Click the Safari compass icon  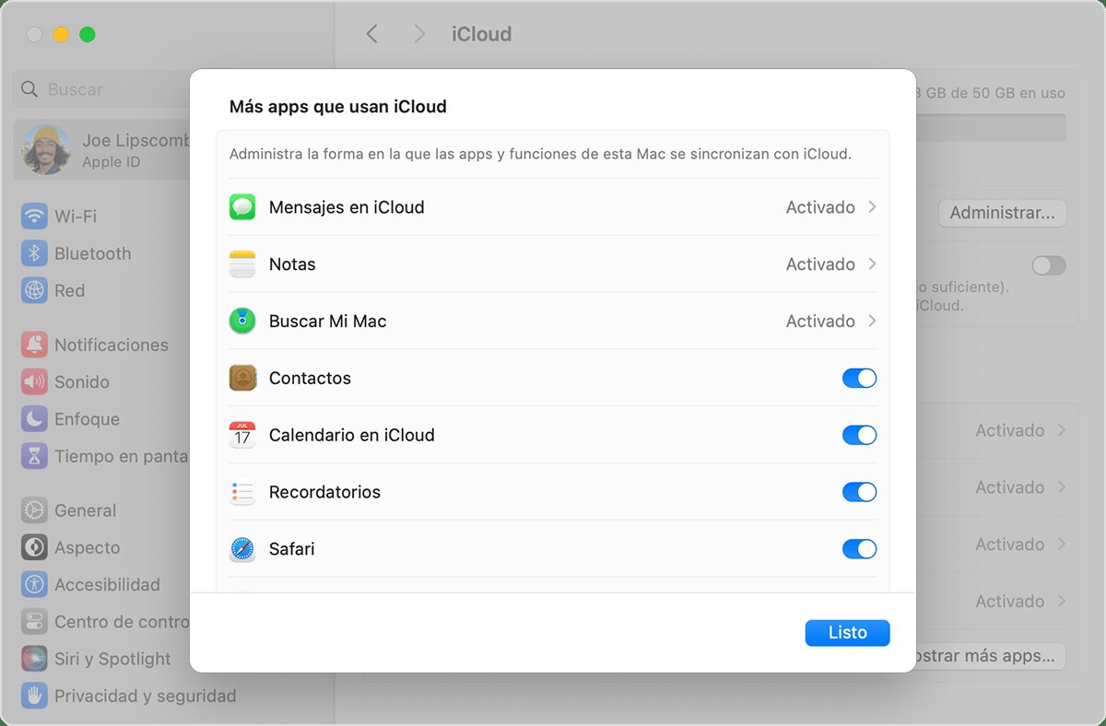242,549
